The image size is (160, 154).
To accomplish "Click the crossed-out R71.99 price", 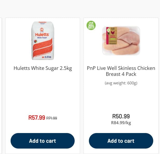I will (x=52, y=118).
